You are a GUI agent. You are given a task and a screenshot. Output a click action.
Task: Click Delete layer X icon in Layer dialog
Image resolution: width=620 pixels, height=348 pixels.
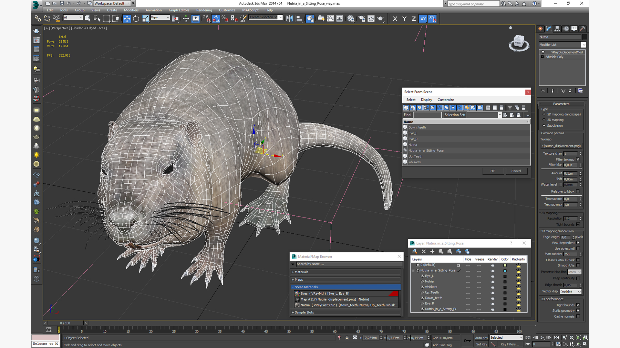(x=424, y=251)
